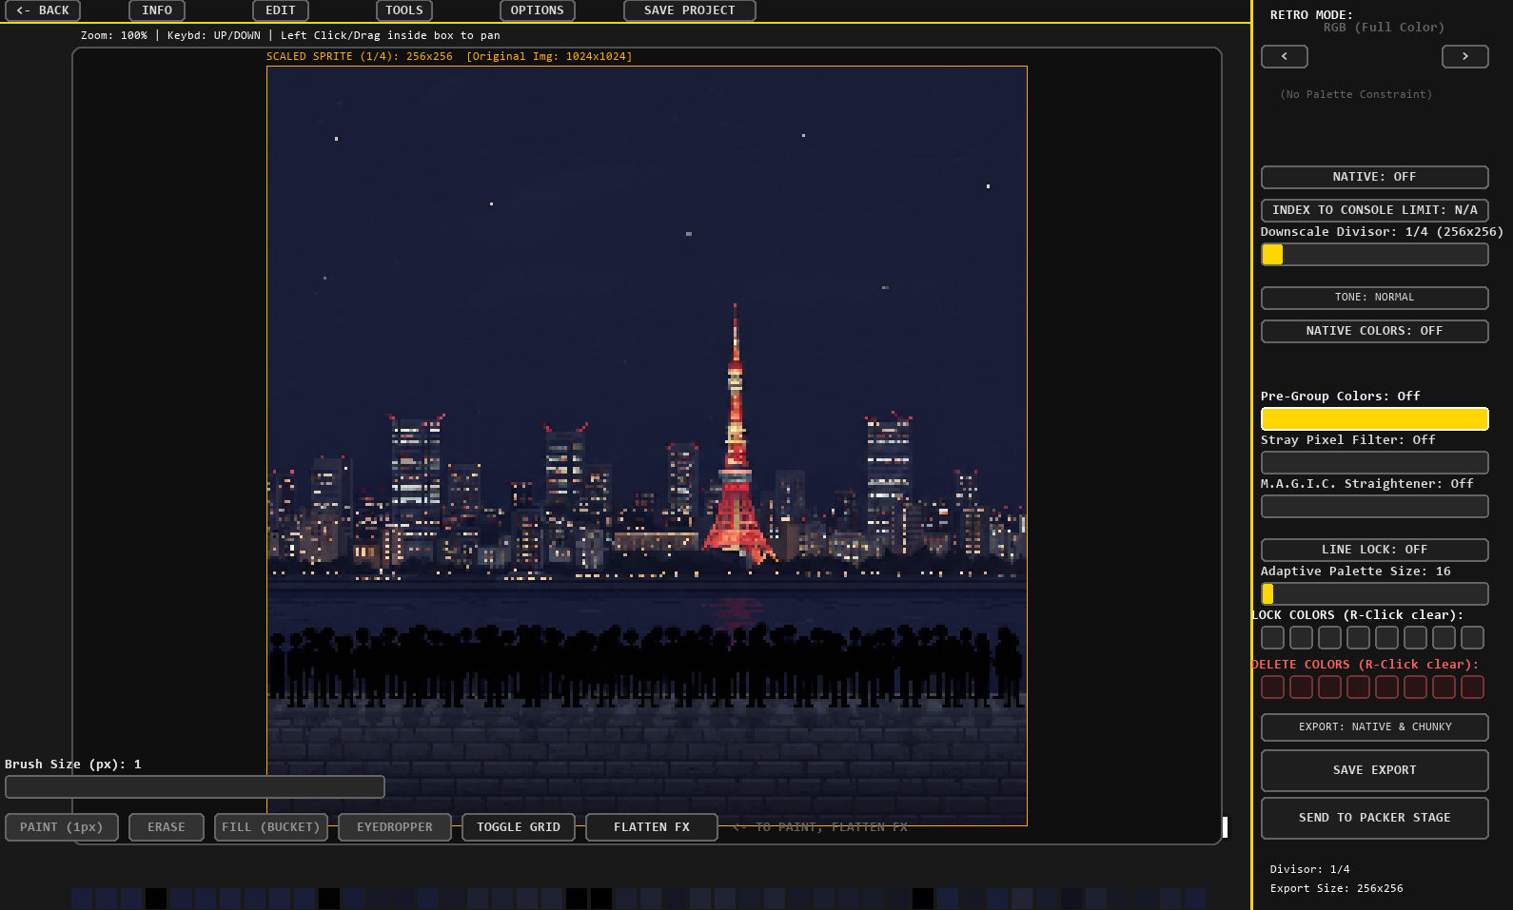Toggle Native Colors: OFF
Image resolution: width=1513 pixels, height=910 pixels.
[1374, 332]
